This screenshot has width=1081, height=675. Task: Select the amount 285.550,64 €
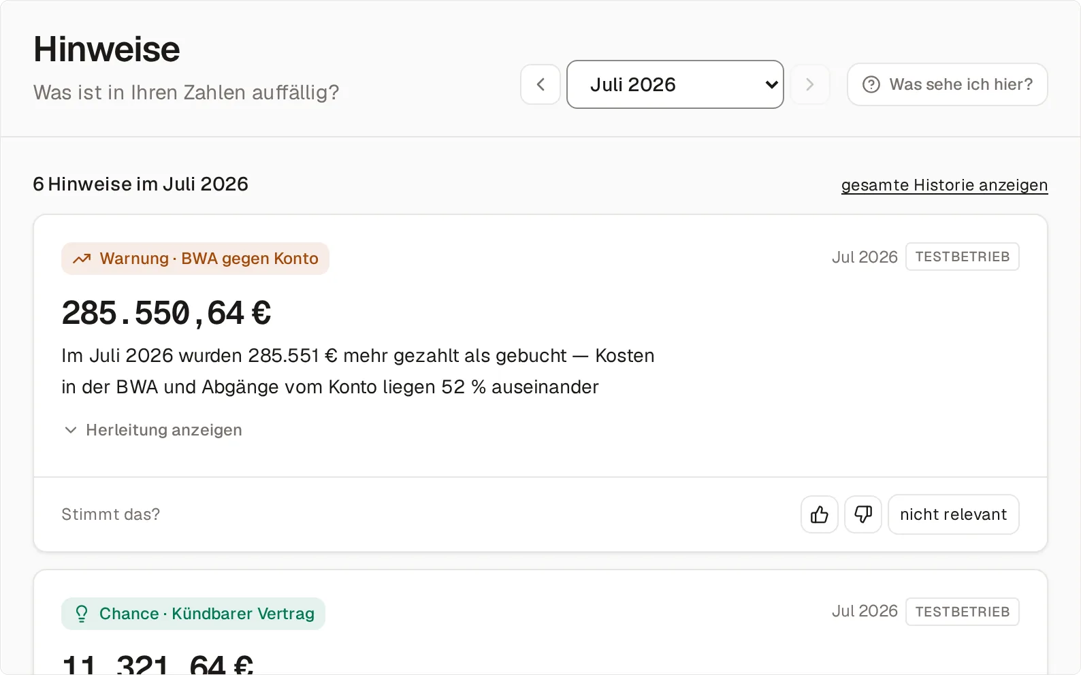(167, 314)
